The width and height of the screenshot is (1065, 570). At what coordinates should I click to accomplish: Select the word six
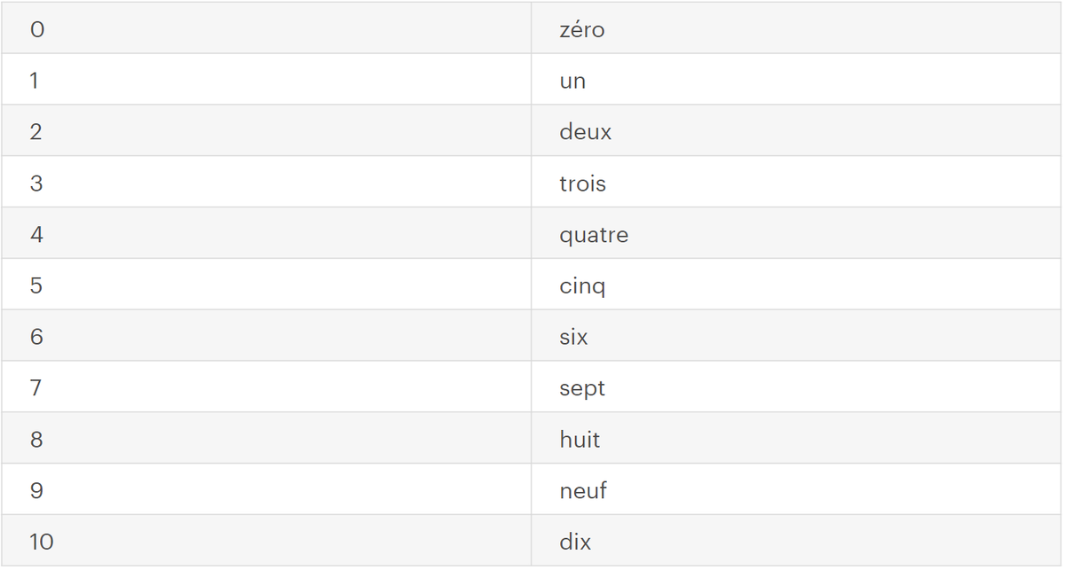[x=573, y=337]
